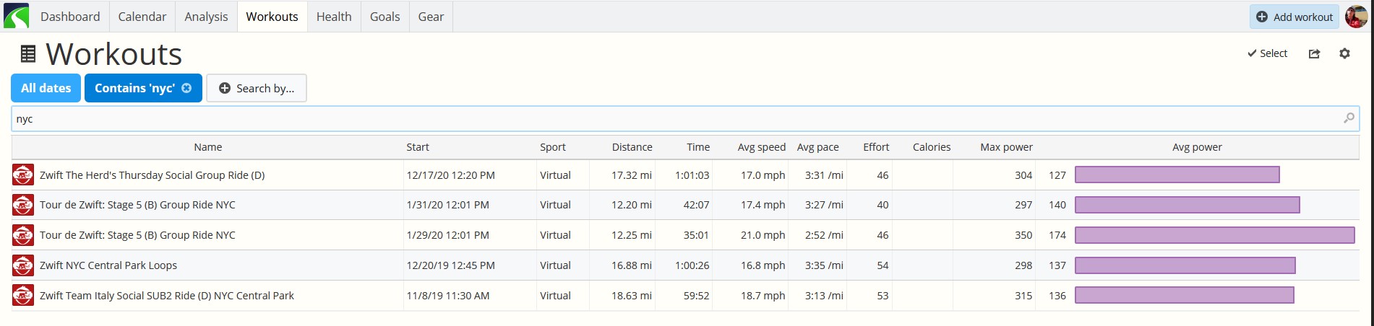The height and width of the screenshot is (326, 1374).
Task: Remove the Contains 'nyc' filter
Action: 186,88
